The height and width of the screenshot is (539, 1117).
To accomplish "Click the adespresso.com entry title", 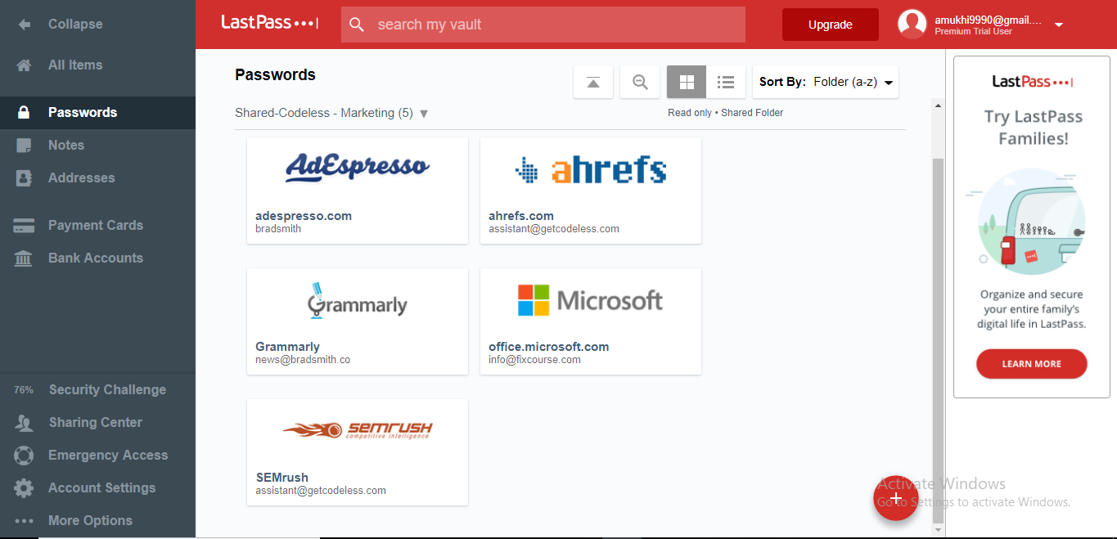I will click(x=304, y=216).
